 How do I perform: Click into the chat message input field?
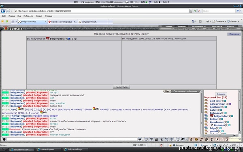coord(72,139)
